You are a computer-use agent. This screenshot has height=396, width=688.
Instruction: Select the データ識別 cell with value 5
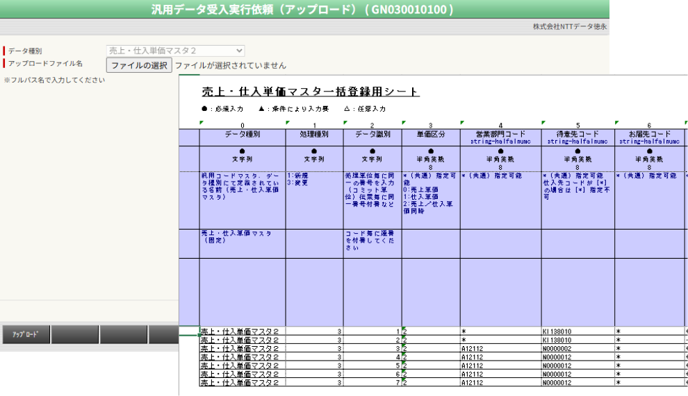tap(372, 365)
